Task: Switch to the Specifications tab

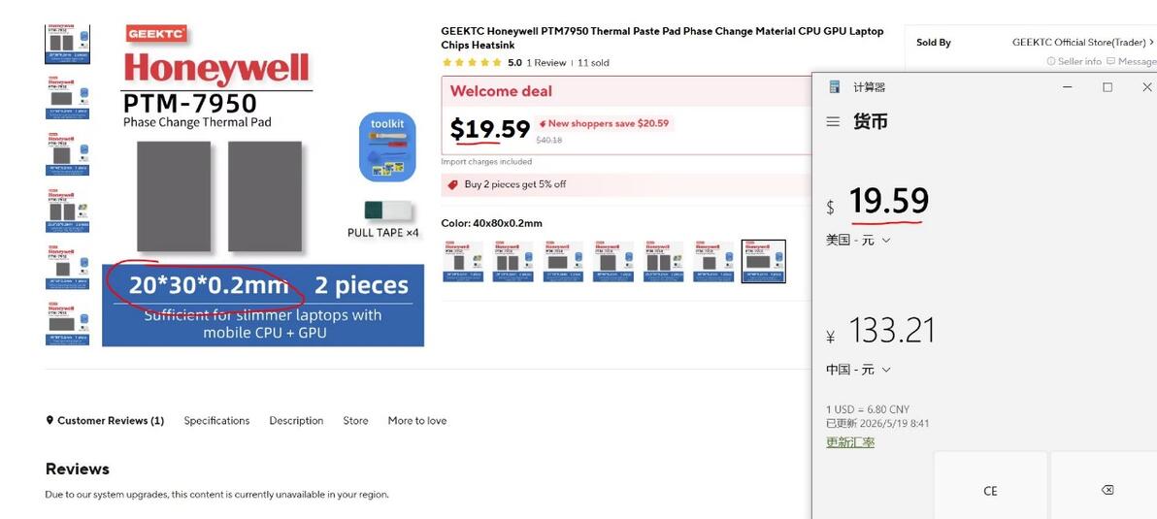Action: tap(217, 420)
